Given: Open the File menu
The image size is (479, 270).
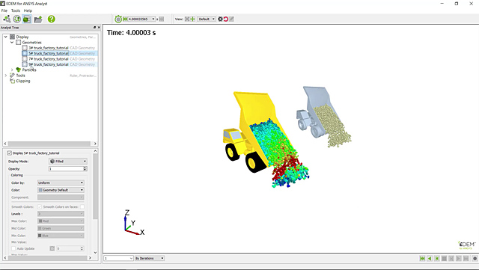Looking at the screenshot, I should pos(4,10).
